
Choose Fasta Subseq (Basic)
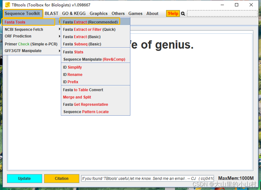click(x=96, y=44)
